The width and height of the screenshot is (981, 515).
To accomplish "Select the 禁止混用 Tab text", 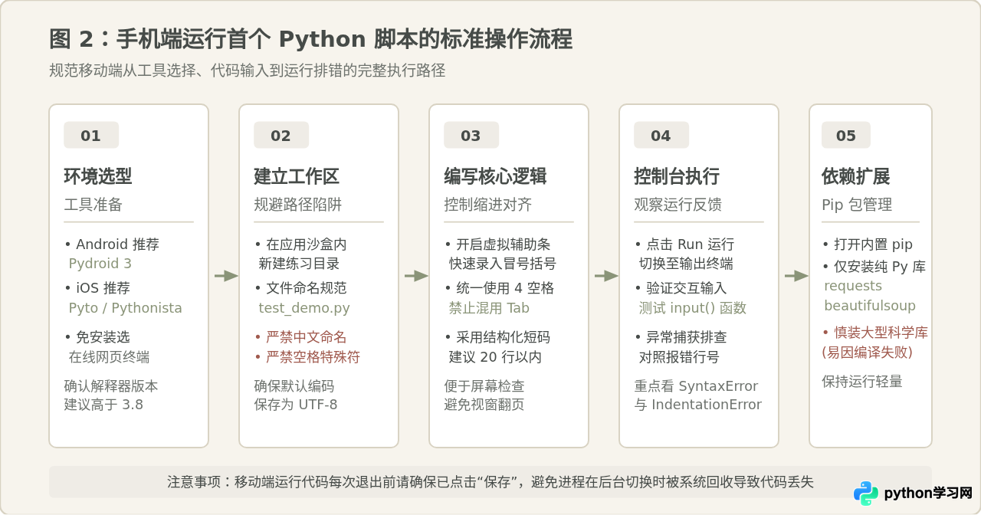I will coord(489,308).
